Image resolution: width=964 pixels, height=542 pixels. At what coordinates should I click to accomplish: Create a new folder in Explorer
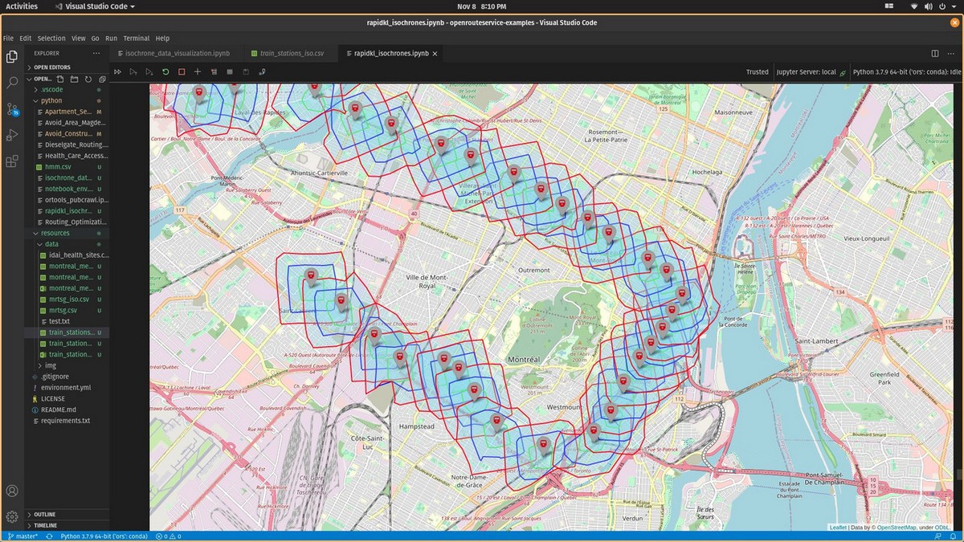(74, 79)
